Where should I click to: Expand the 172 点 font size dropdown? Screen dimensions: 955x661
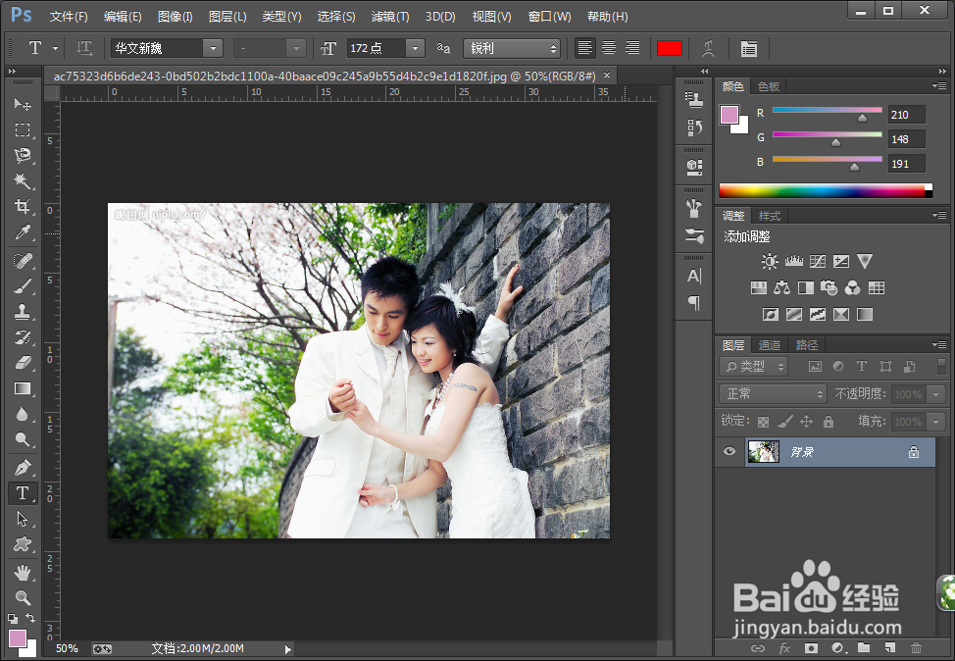coord(416,48)
